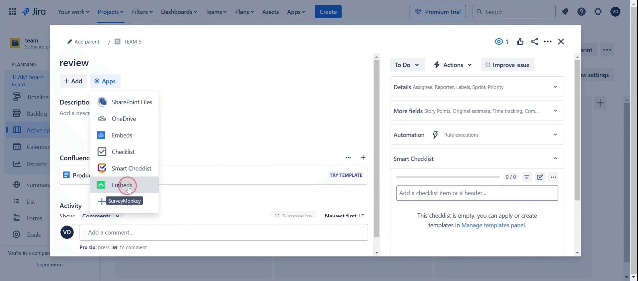Open the Teams menu

point(216,12)
